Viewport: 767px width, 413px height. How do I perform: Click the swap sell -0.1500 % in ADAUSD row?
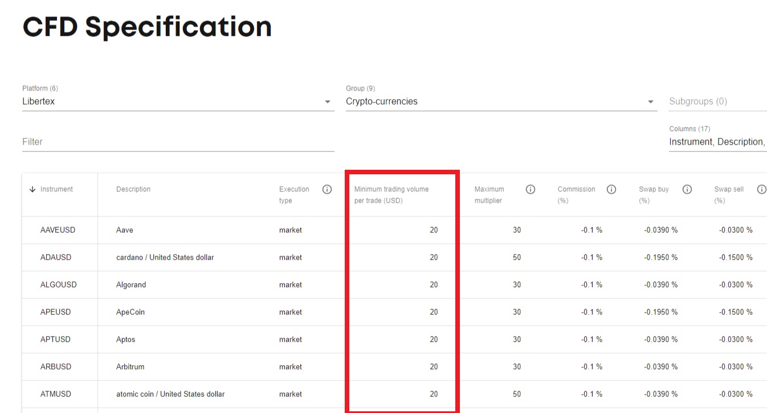(x=736, y=257)
